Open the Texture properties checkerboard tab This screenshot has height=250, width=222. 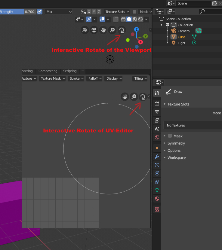click(x=157, y=209)
